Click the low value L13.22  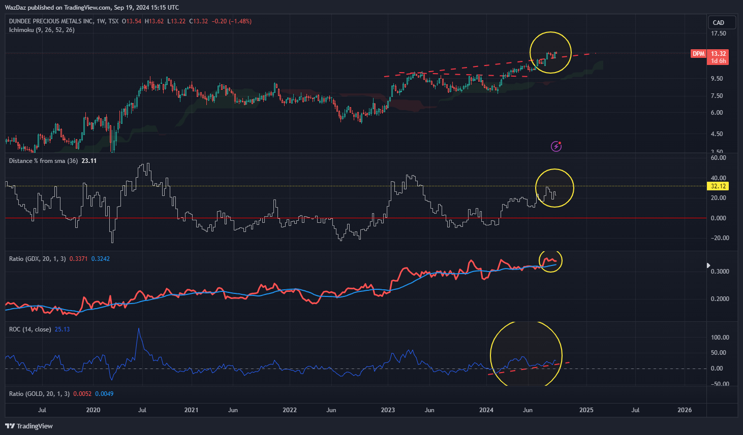[x=176, y=21]
